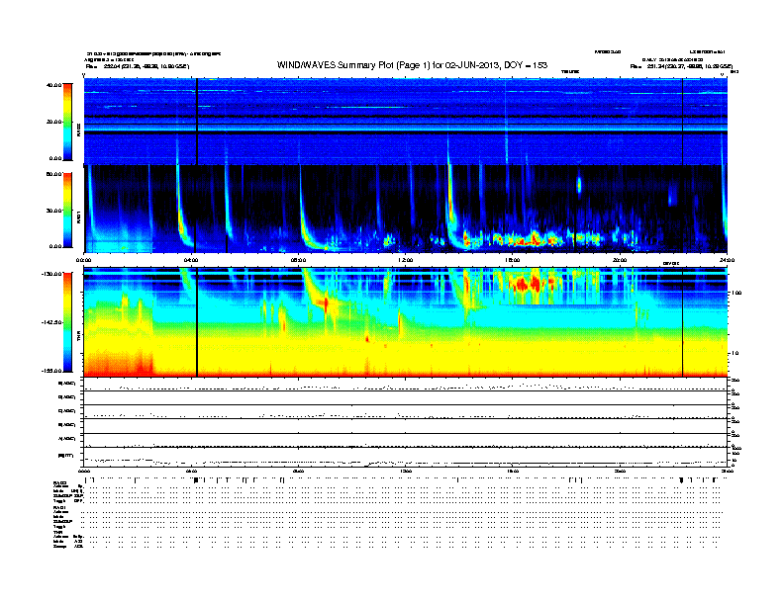
Task: Click the -130.00 color scale label
Action: (x=52, y=274)
